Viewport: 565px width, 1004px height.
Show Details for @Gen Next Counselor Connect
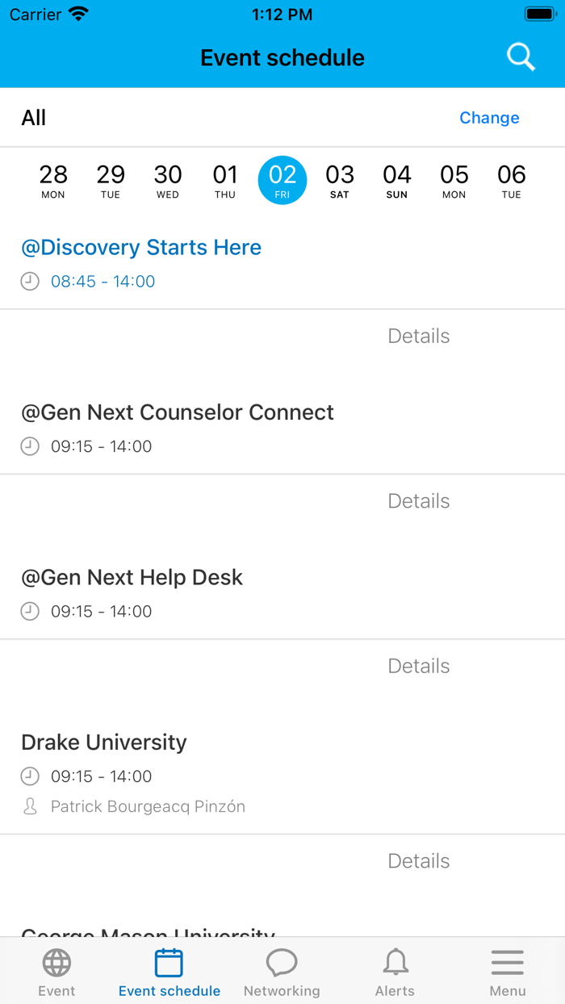coord(419,500)
